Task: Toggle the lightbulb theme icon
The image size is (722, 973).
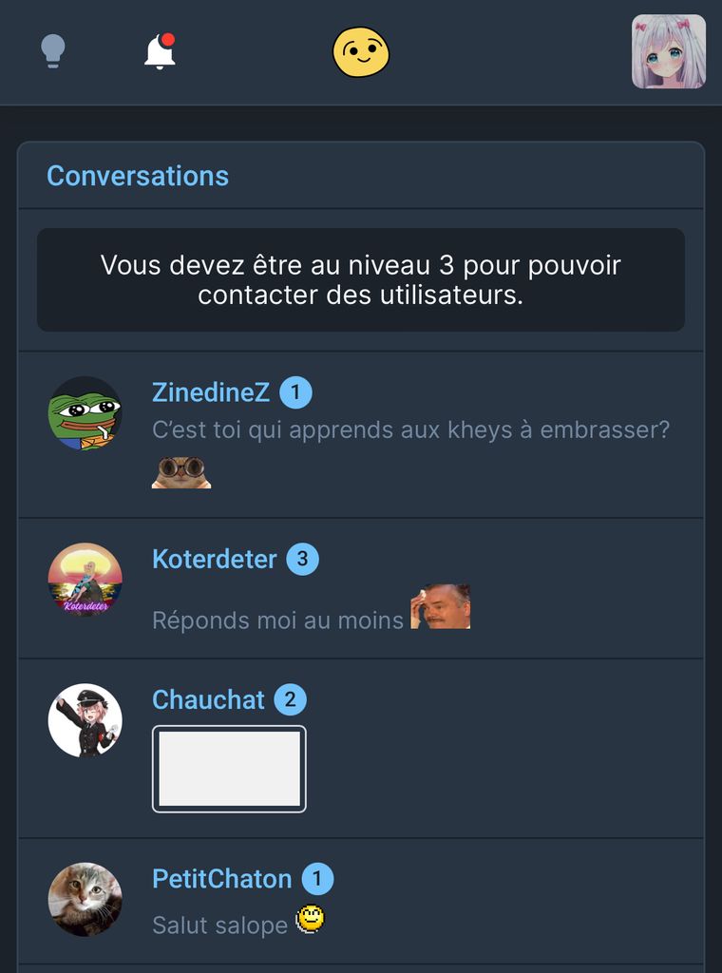Action: (x=53, y=50)
